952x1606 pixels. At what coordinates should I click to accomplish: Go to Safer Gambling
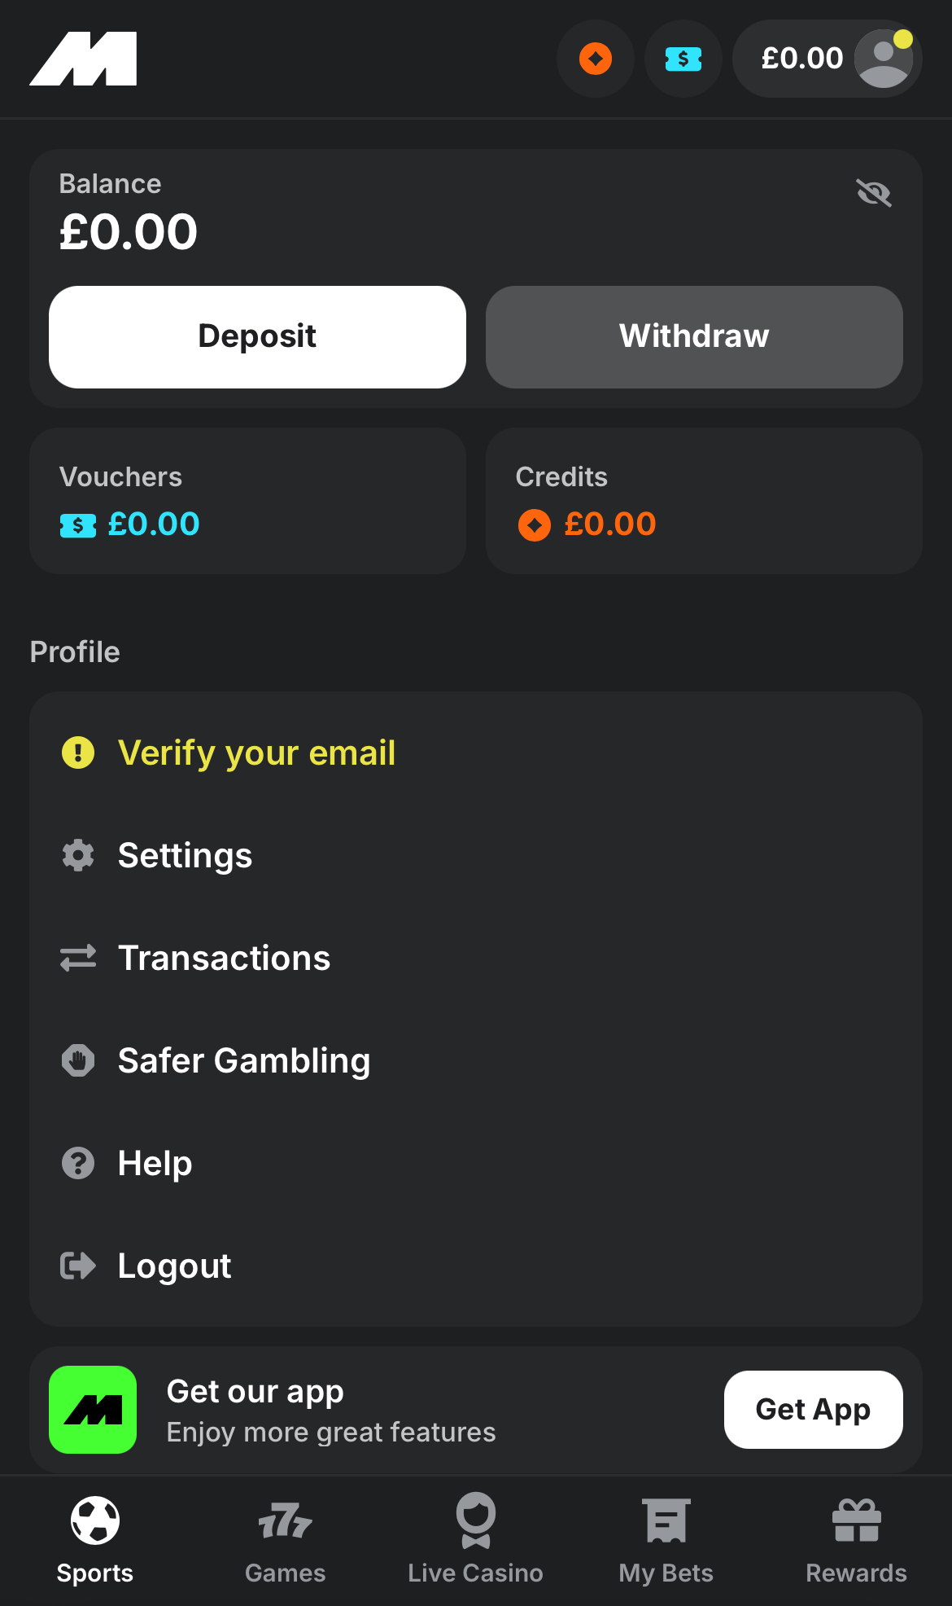click(x=243, y=1060)
